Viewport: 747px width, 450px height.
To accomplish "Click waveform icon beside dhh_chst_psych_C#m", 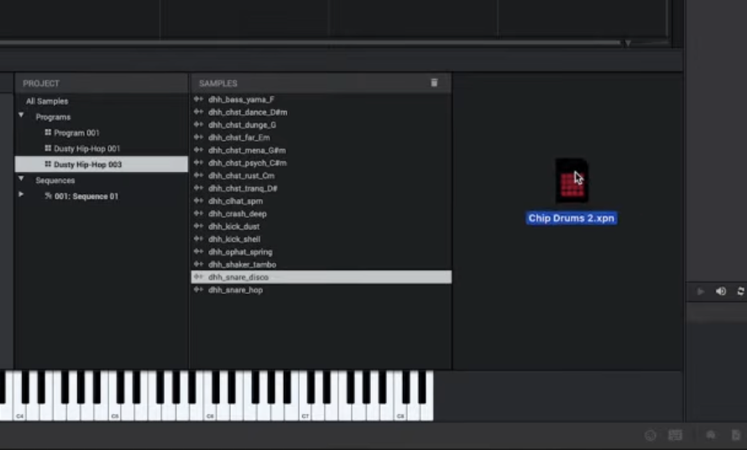I will pyautogui.click(x=199, y=163).
